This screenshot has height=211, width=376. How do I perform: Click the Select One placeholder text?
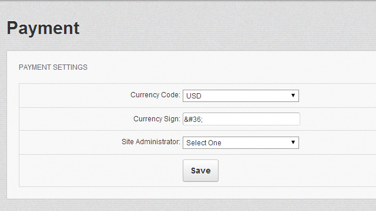204,143
